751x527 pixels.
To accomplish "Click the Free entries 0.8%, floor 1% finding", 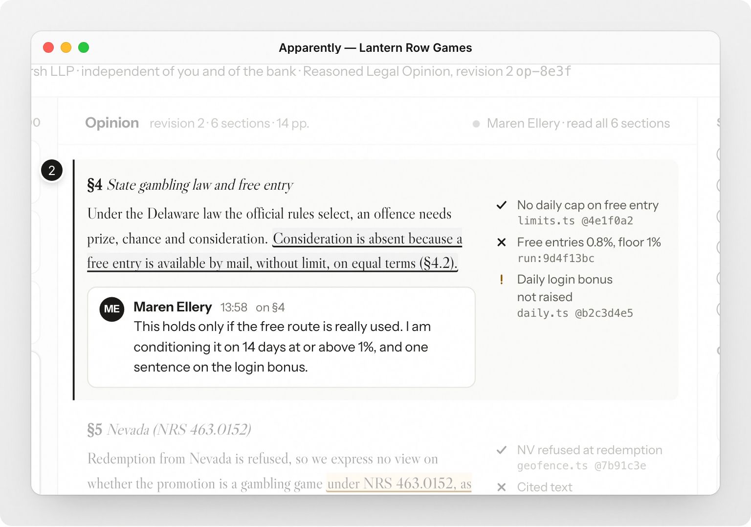I will 589,242.
